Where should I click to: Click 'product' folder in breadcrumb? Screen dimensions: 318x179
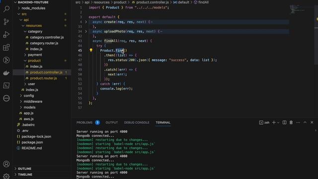(120, 2)
